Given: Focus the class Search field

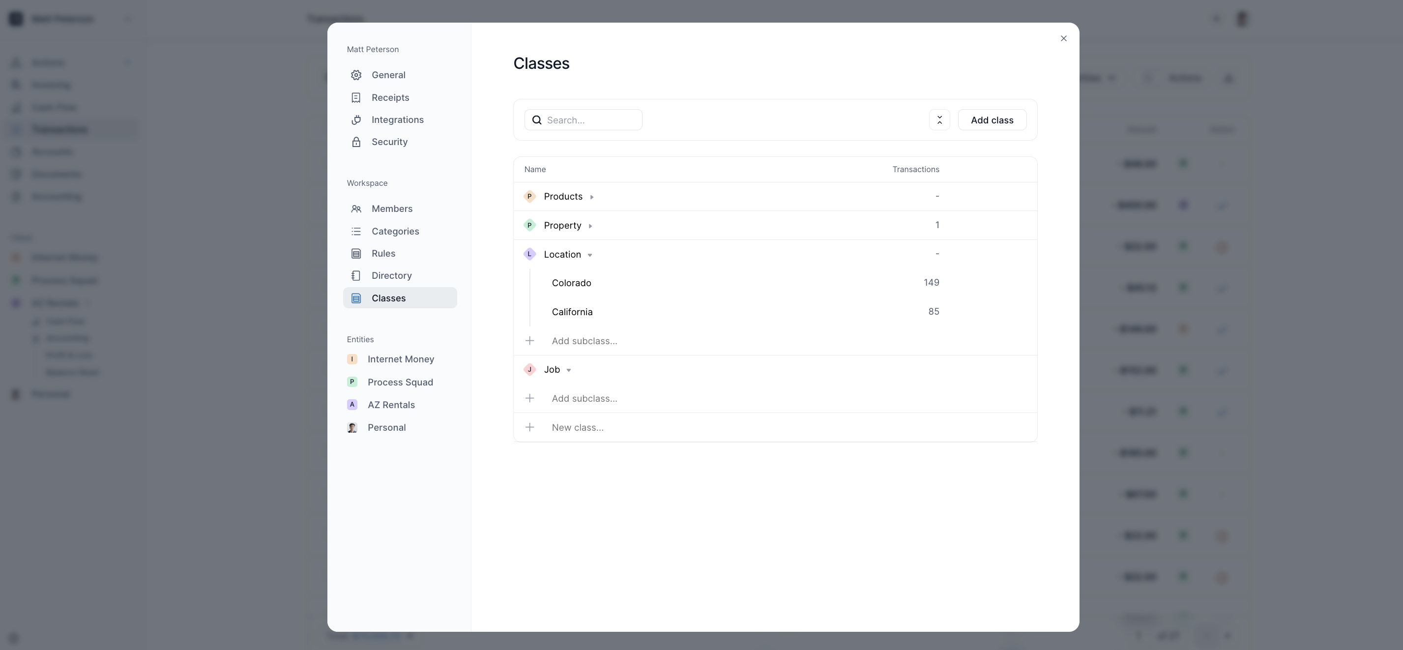Looking at the screenshot, I should click(590, 120).
